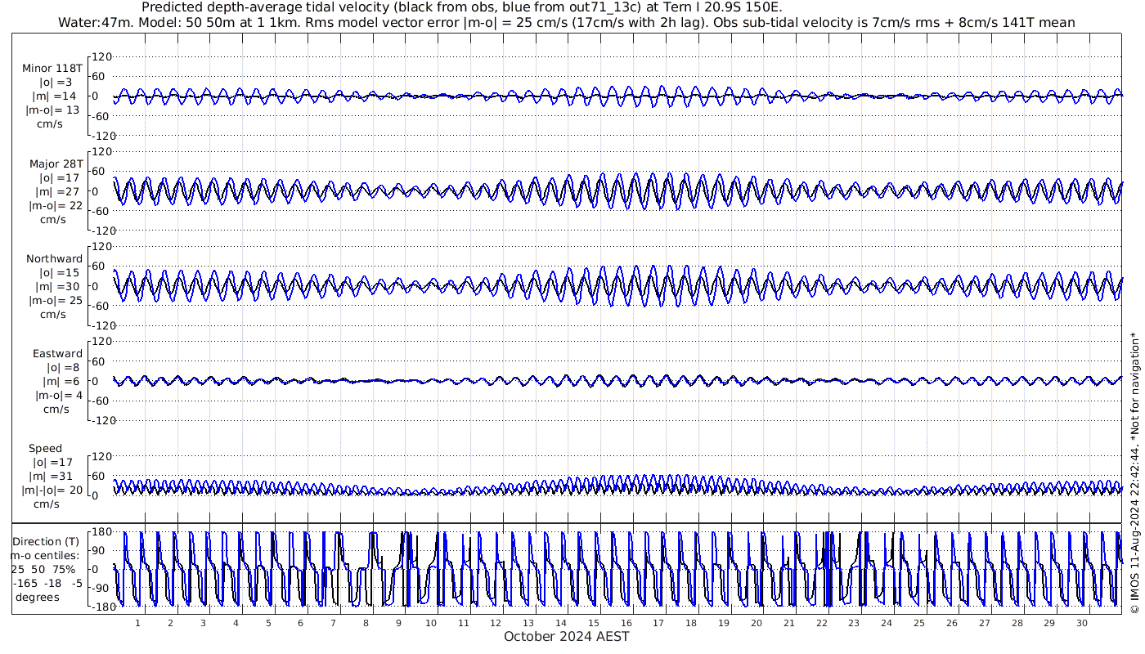
Task: Click the 'Predicted depth-average tidal velocity' title line
Action: click(462, 7)
